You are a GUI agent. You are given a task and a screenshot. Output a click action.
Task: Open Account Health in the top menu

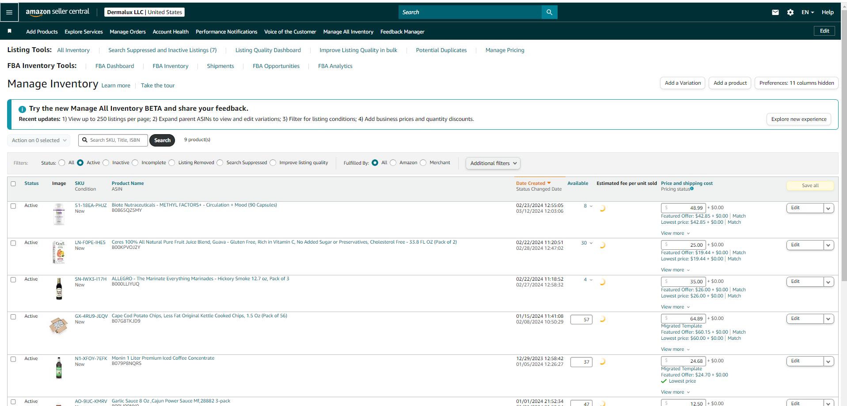(x=171, y=32)
